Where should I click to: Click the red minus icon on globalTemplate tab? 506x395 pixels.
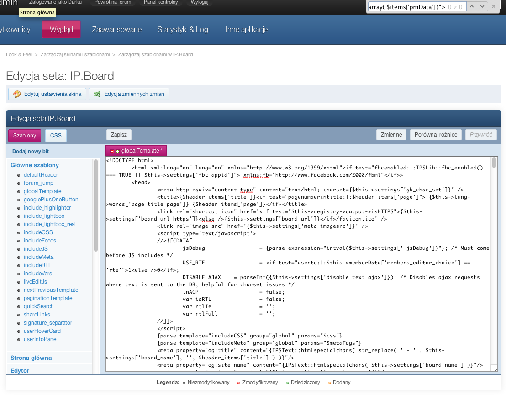pos(112,151)
